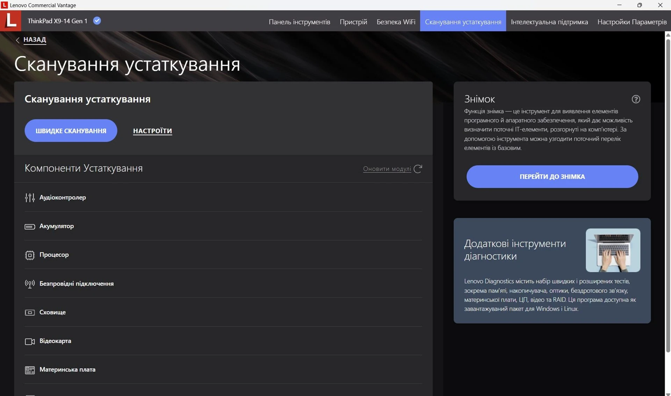
Task: Click the back chevron arrow icon
Action: point(17,40)
